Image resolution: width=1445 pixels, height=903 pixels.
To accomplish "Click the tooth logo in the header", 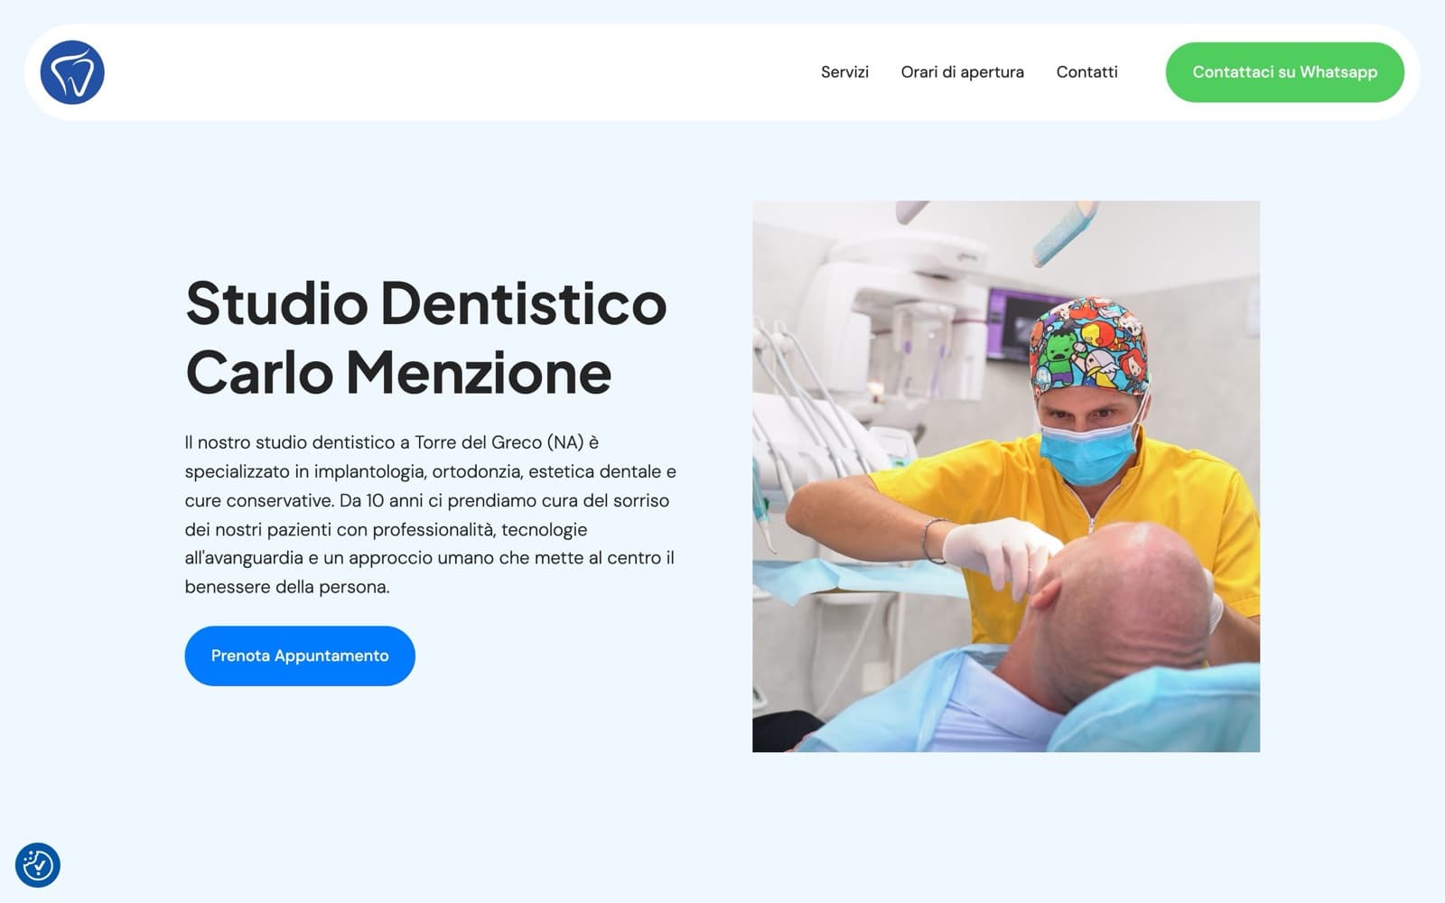I will 72,72.
